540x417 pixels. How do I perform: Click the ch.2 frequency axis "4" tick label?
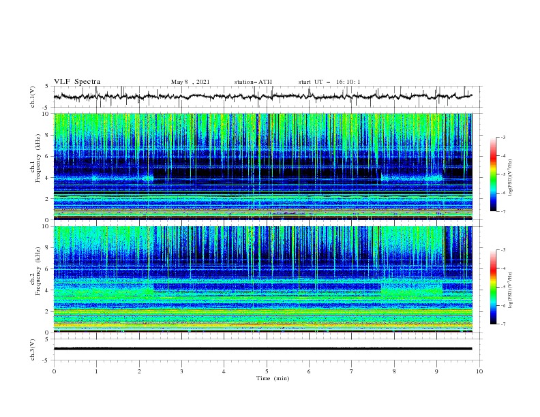(x=47, y=290)
